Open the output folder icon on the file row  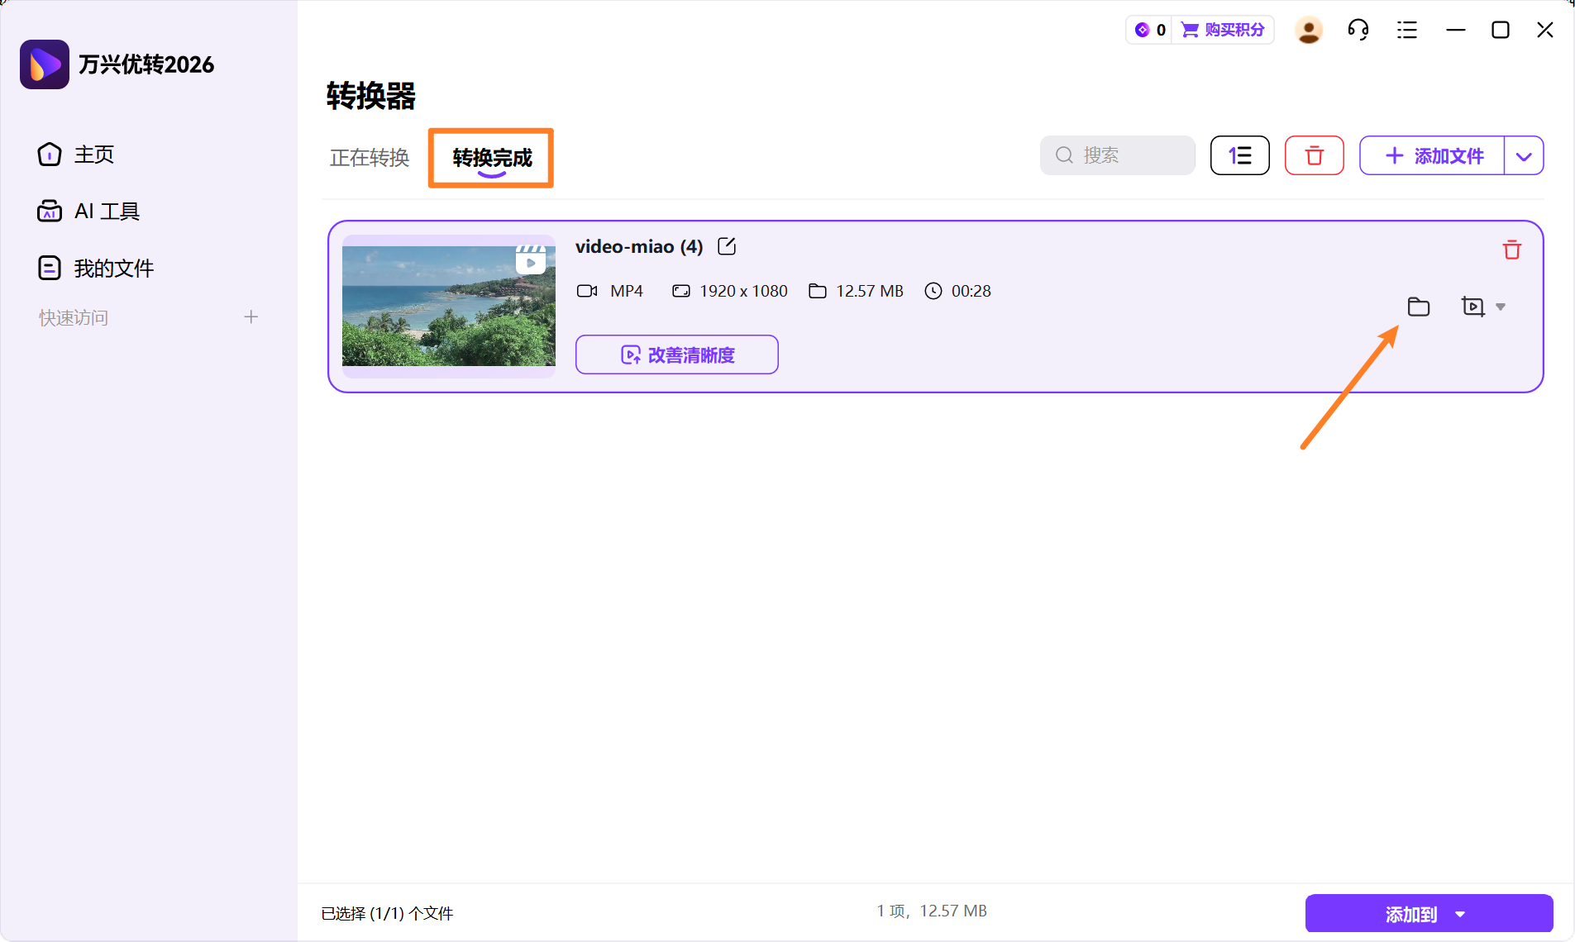[x=1419, y=307]
